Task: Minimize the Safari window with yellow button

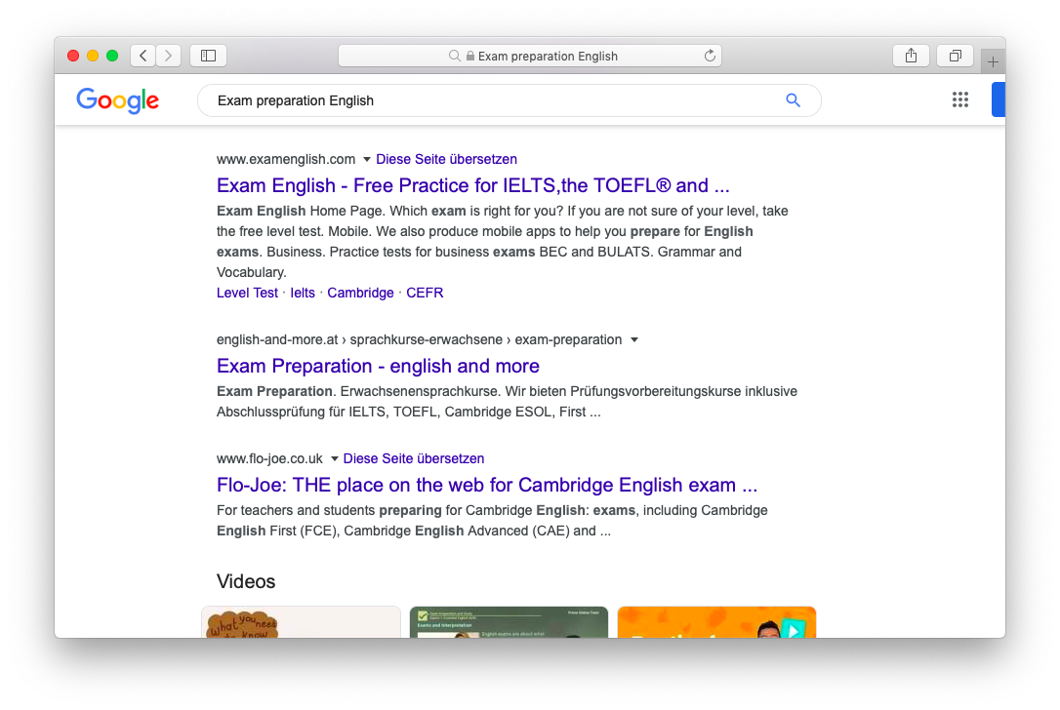Action: click(x=93, y=56)
